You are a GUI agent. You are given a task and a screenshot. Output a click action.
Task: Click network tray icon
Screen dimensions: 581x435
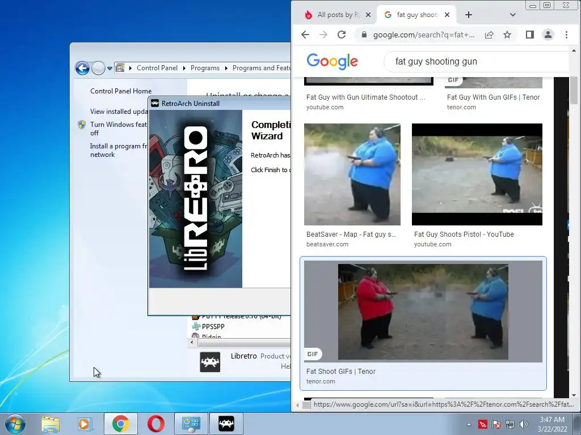tap(510, 424)
